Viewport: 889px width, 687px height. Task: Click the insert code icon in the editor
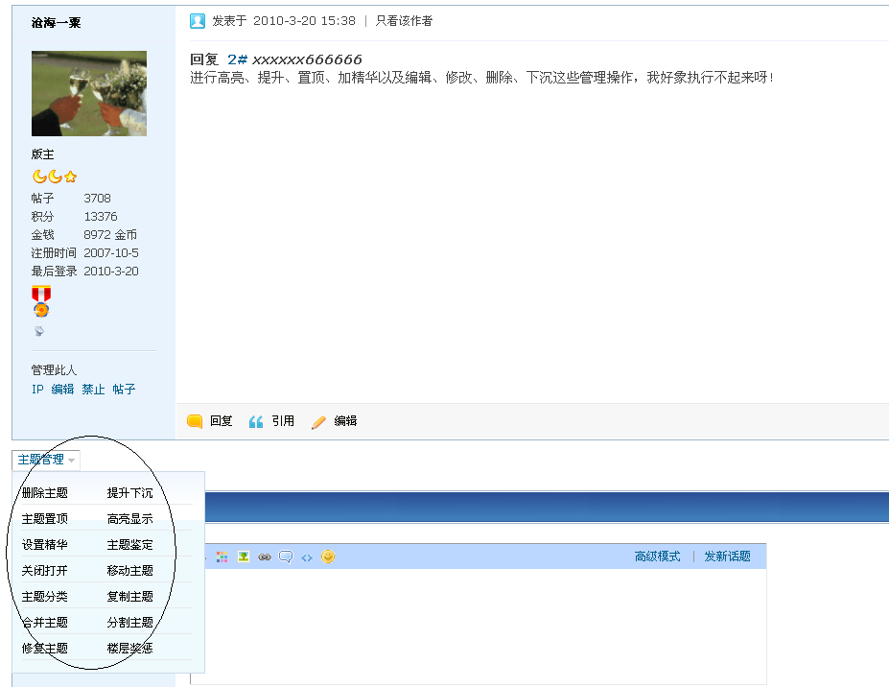pyautogui.click(x=307, y=557)
